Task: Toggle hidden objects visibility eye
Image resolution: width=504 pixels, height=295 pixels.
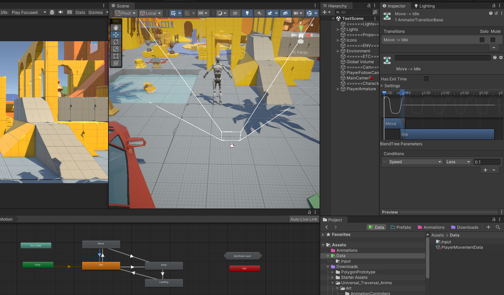Action: (x=285, y=13)
